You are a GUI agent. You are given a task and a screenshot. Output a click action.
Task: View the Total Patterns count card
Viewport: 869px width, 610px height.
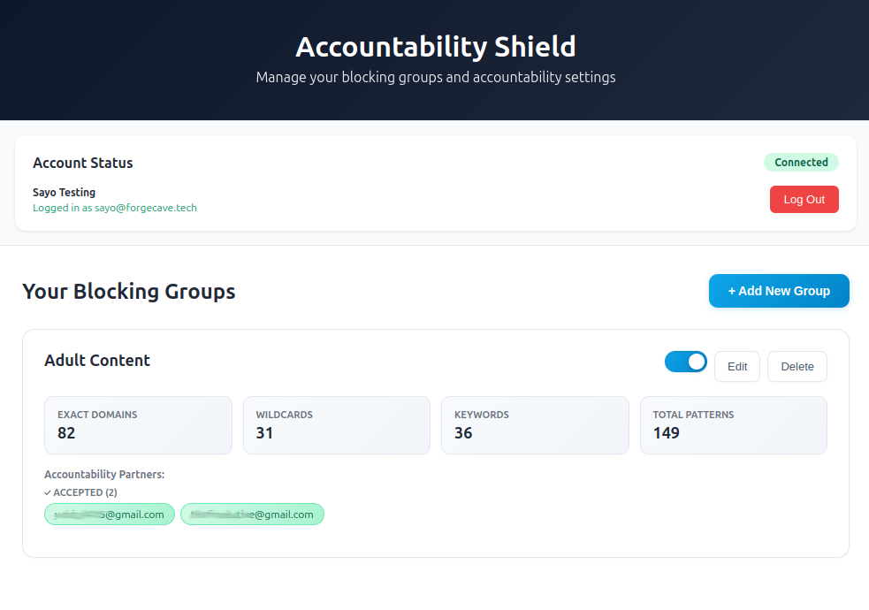pyautogui.click(x=733, y=425)
